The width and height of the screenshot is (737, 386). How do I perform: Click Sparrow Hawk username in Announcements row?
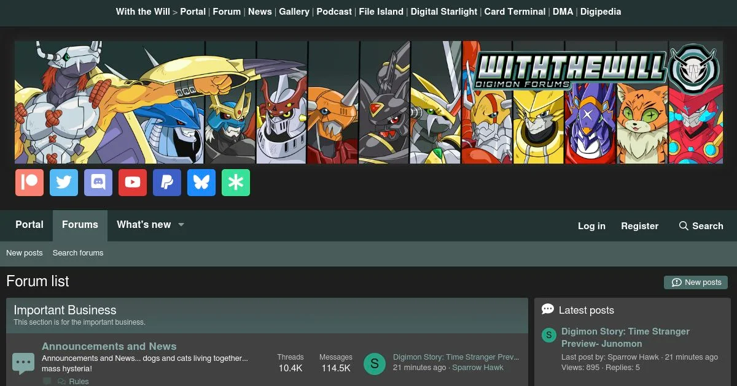coord(478,368)
